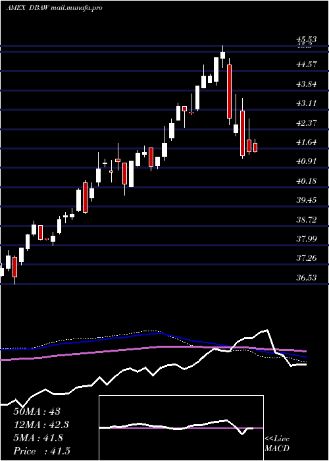Click the 43.84 price axis label

(307, 84)
